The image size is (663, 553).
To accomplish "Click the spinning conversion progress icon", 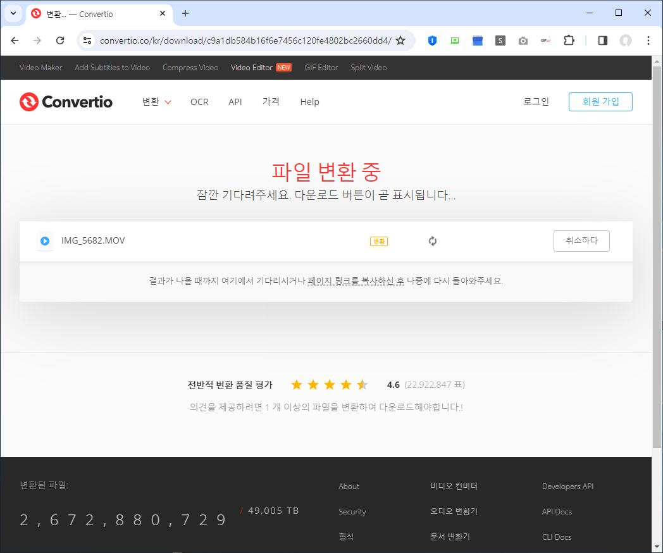I will click(x=433, y=241).
